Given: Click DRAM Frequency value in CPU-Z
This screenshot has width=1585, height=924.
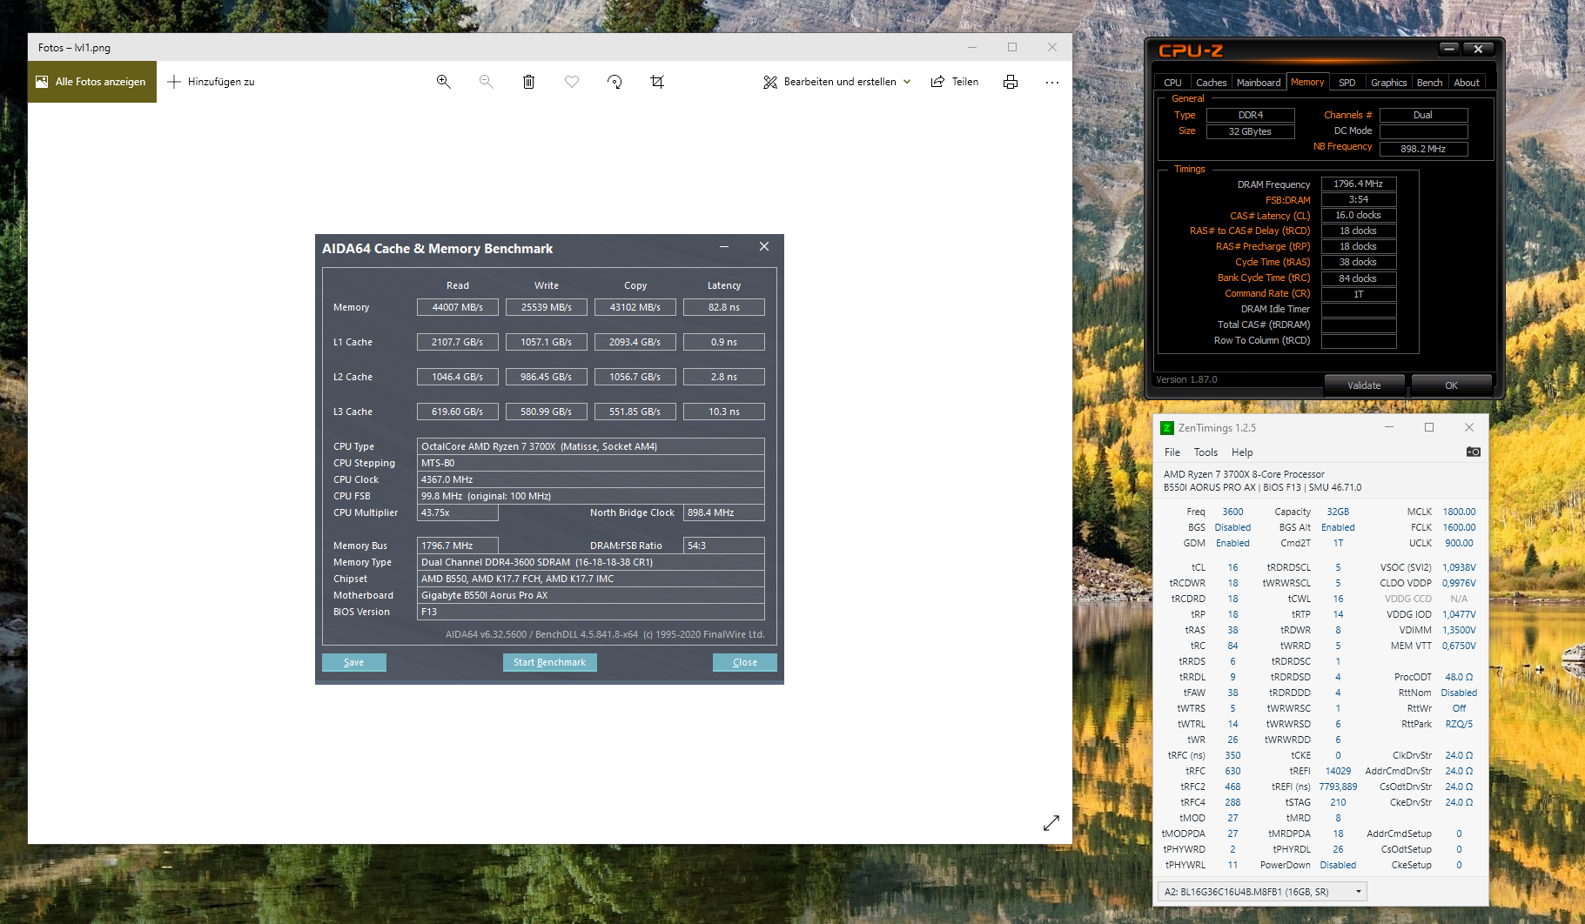Looking at the screenshot, I should (x=1359, y=184).
